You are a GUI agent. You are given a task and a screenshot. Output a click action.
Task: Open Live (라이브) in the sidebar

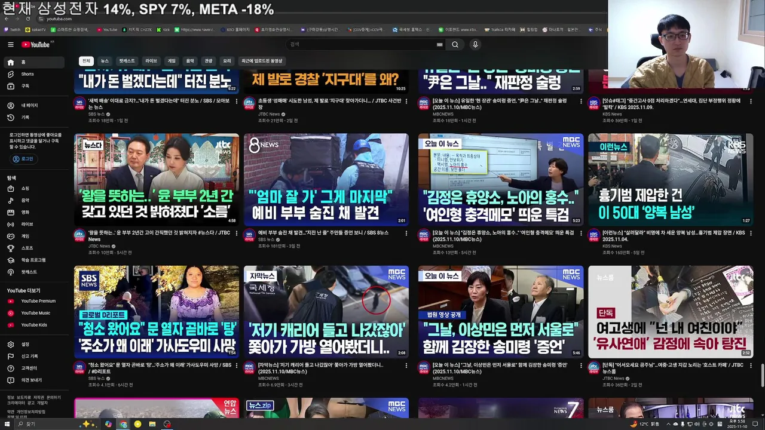coord(33,225)
